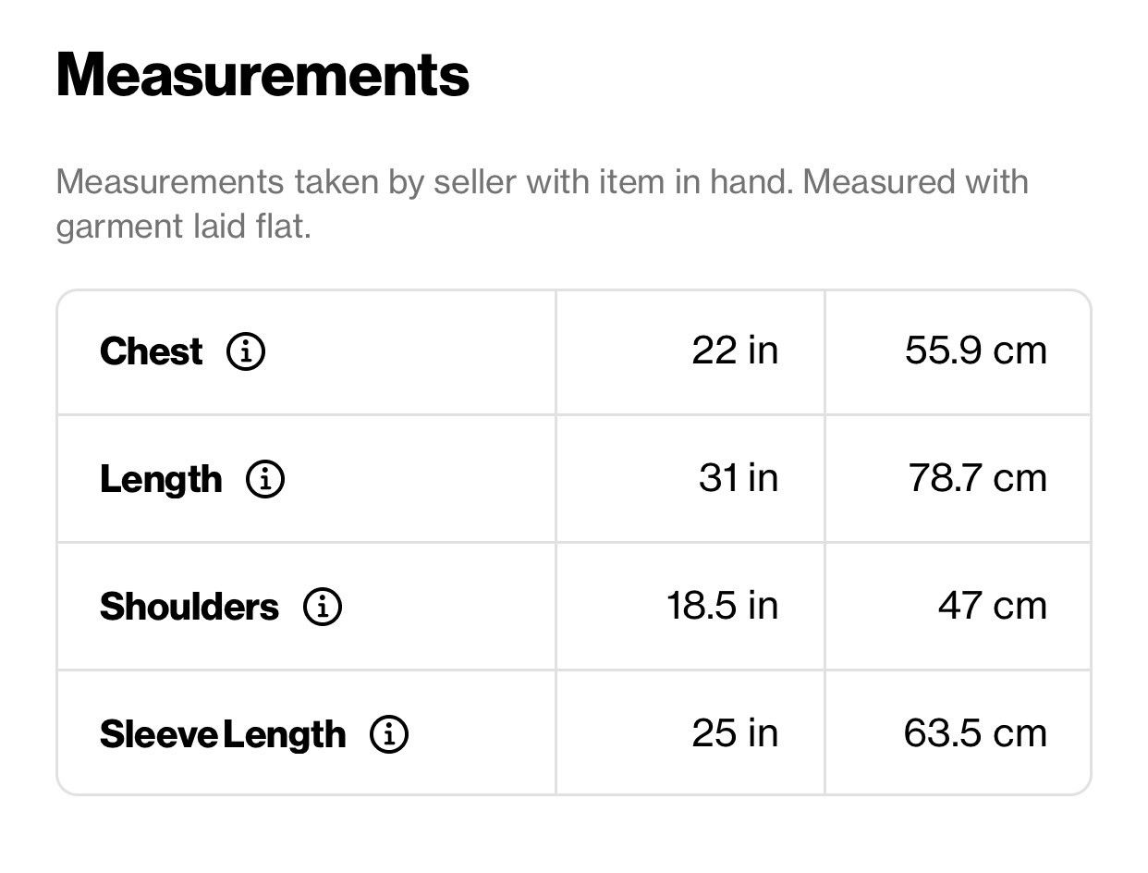Click the 18.5 in shoulders value
Screen dimensions: 1148x873
click(x=723, y=606)
